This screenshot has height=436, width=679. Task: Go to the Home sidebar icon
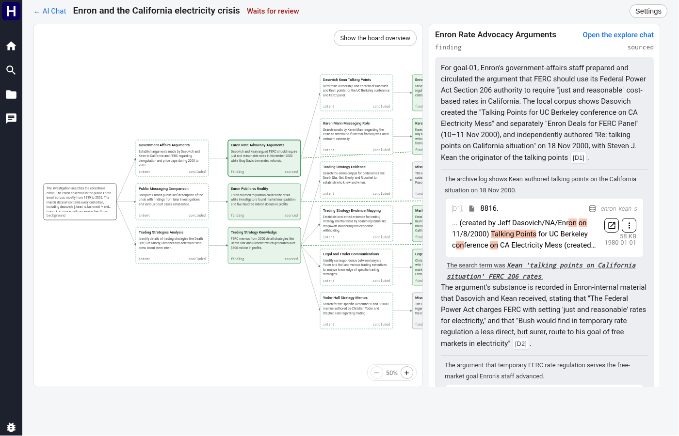[11, 46]
